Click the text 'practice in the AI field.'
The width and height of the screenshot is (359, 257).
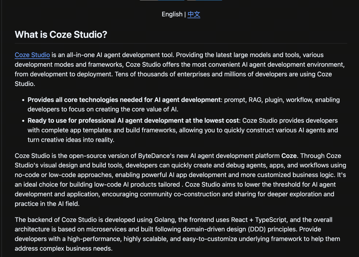tap(47, 204)
